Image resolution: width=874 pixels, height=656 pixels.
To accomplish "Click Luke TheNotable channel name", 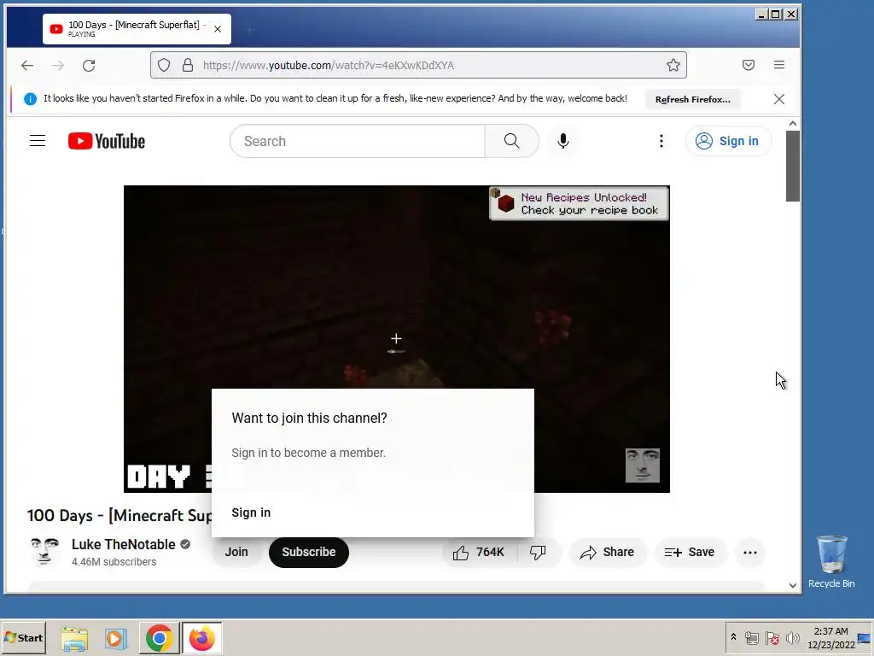I will click(123, 544).
